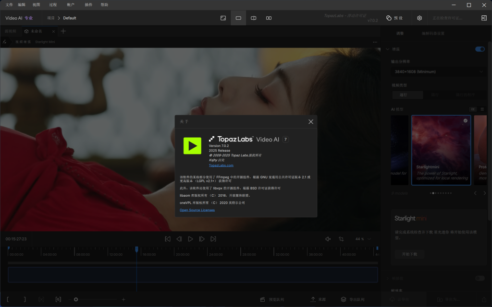Select the single preview view mode
The width and height of the screenshot is (492, 307).
point(238,18)
